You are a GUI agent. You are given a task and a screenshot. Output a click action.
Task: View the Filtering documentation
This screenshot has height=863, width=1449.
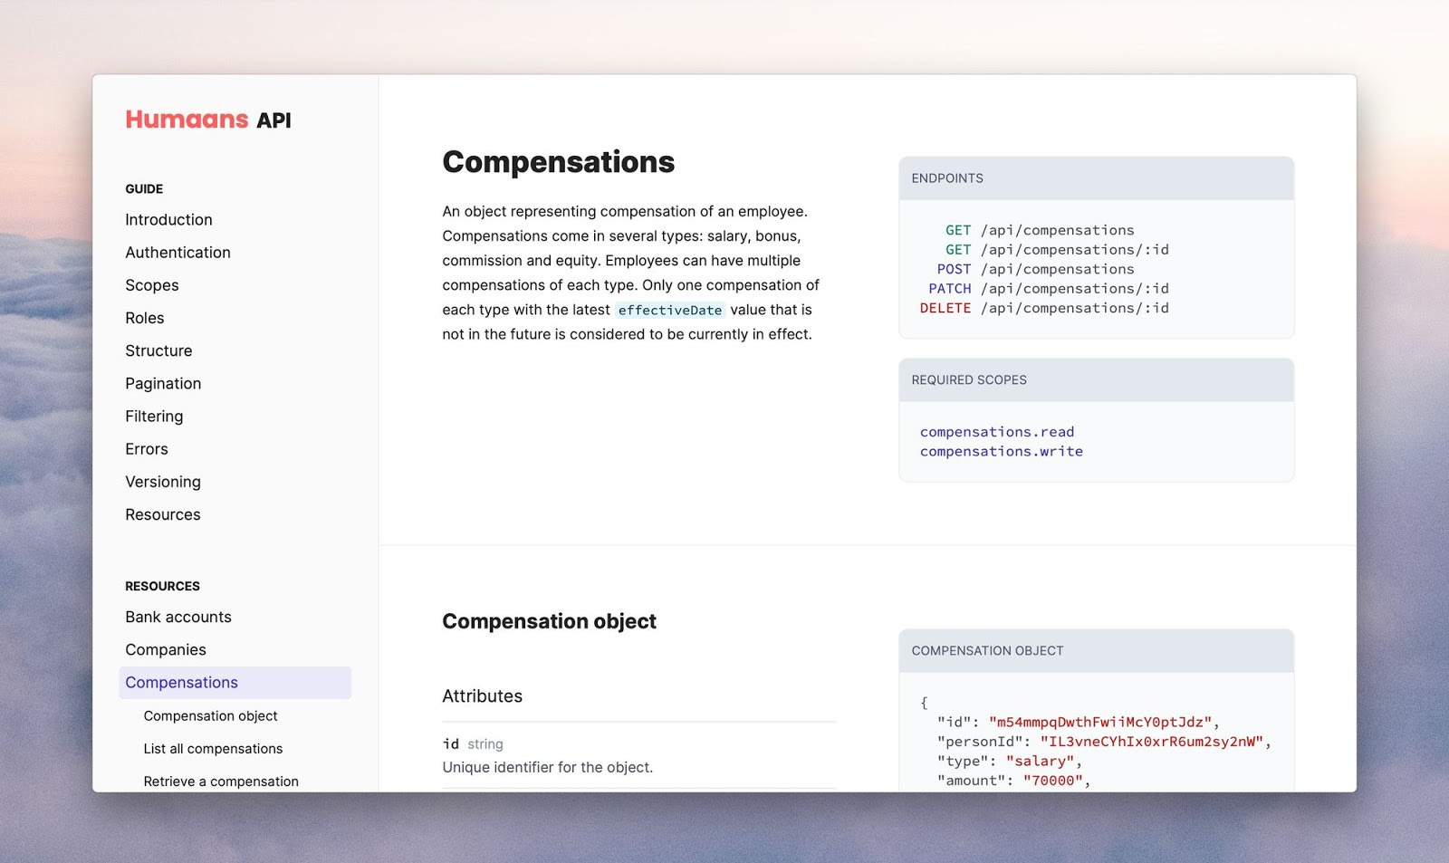click(154, 416)
